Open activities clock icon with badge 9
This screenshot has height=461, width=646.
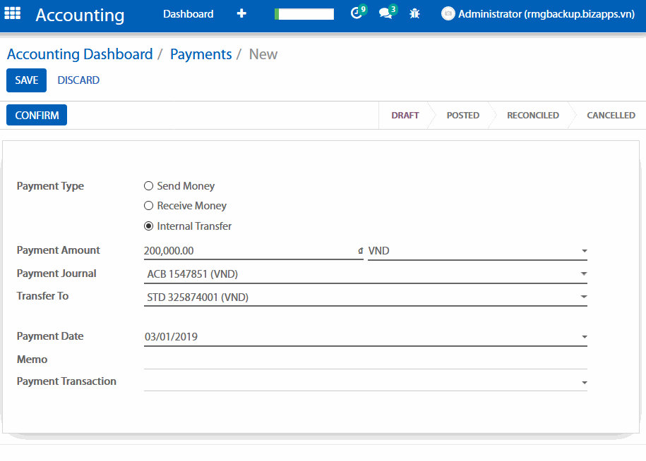357,13
